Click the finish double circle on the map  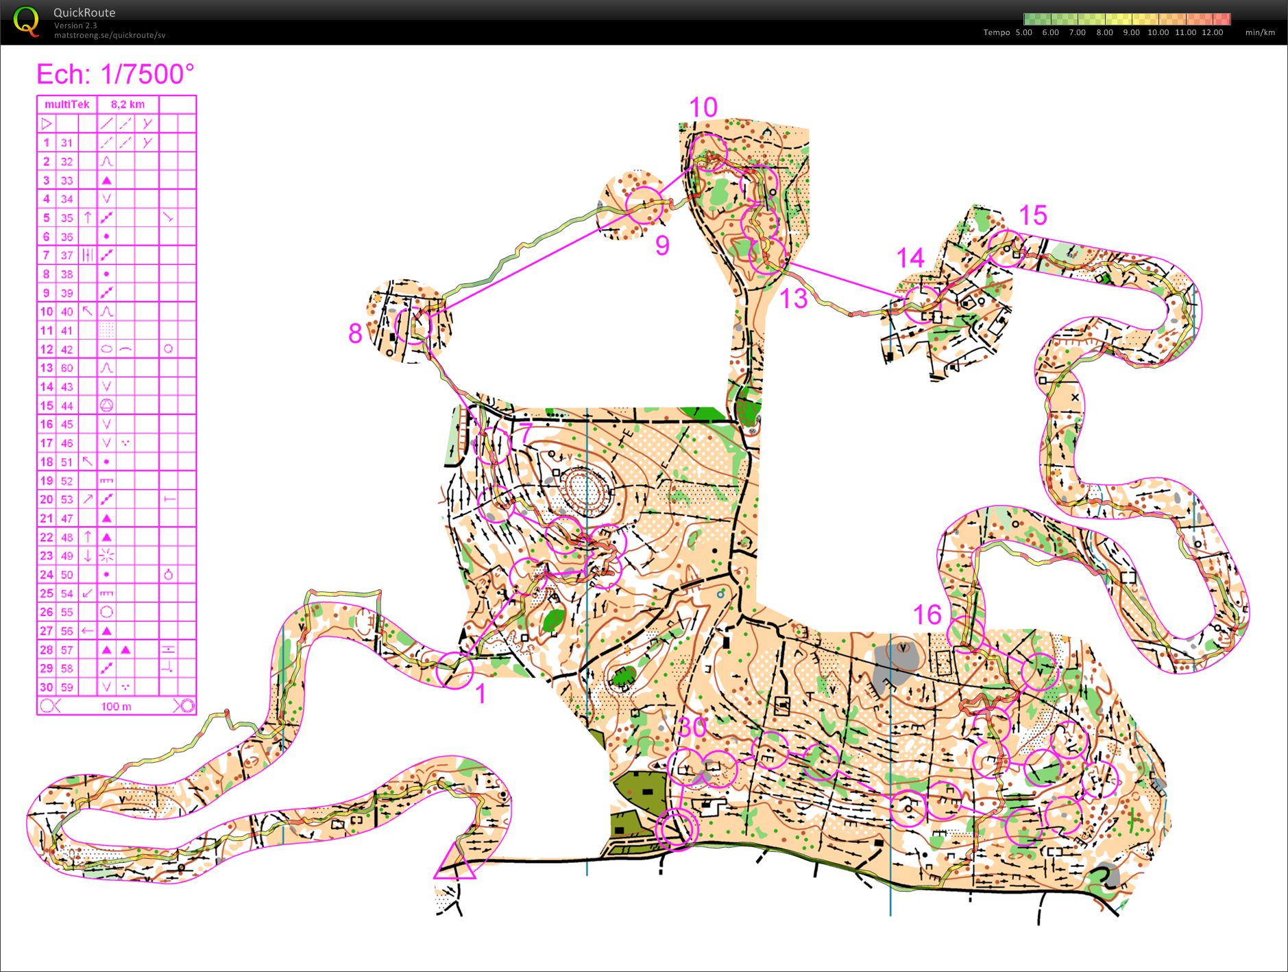(x=677, y=829)
